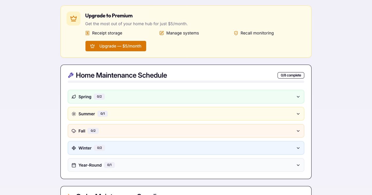Expand the Winter section chevron
372x195 pixels.
tap(298, 148)
